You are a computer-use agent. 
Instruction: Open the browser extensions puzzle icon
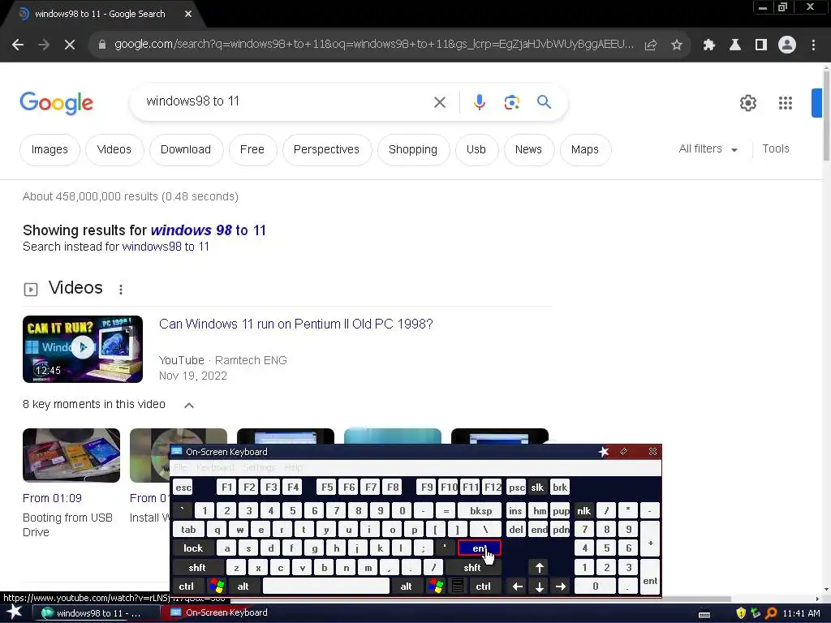(709, 45)
